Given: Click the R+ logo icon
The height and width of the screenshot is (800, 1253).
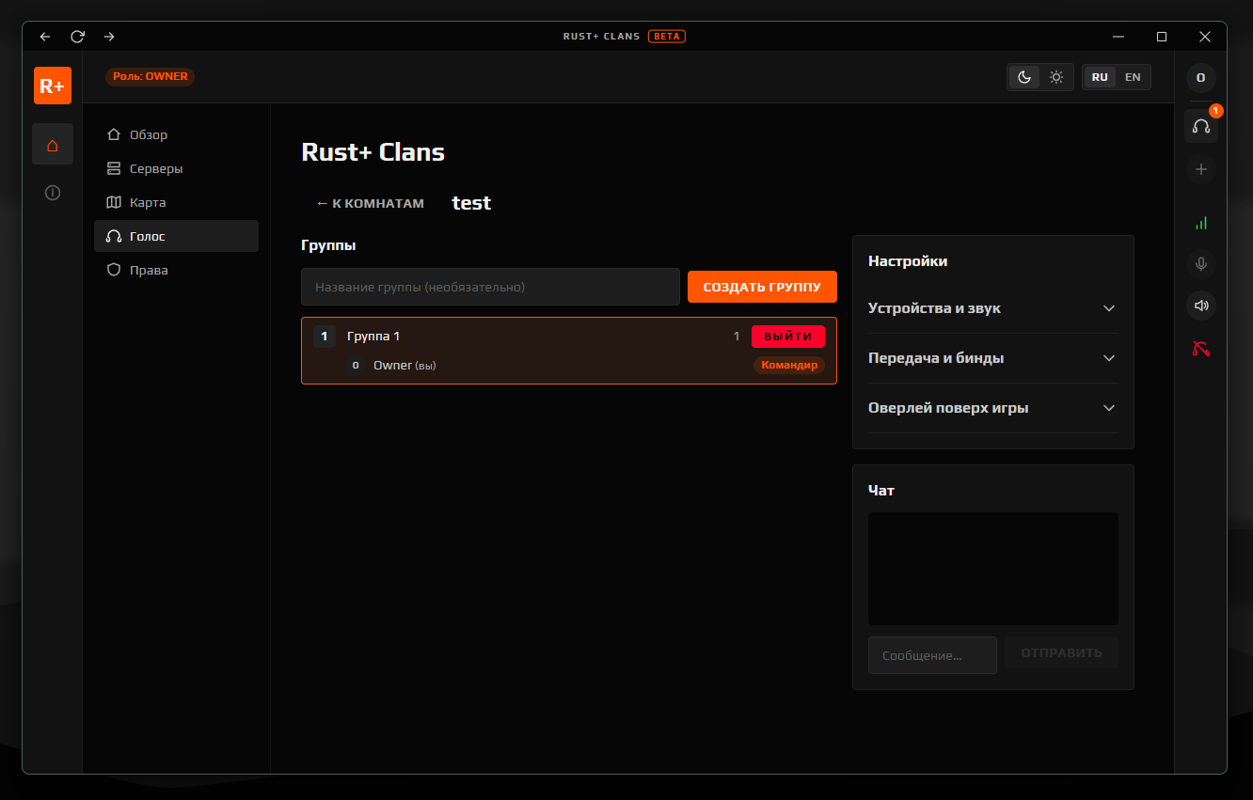Looking at the screenshot, I should (52, 86).
